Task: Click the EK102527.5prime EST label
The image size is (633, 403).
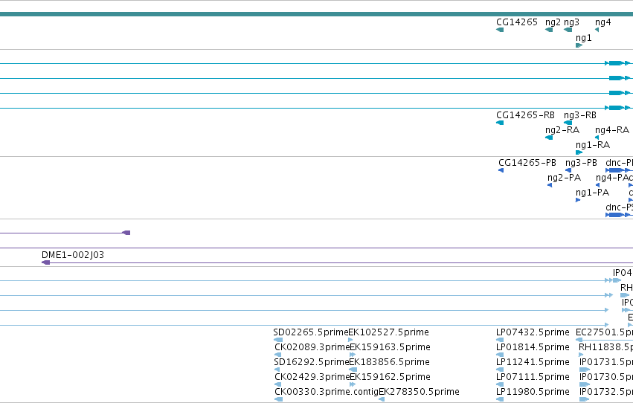Action: tap(389, 332)
